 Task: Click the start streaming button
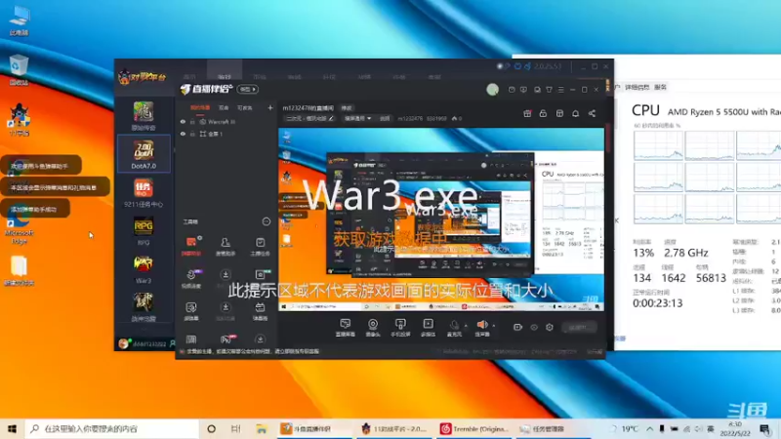click(x=579, y=328)
